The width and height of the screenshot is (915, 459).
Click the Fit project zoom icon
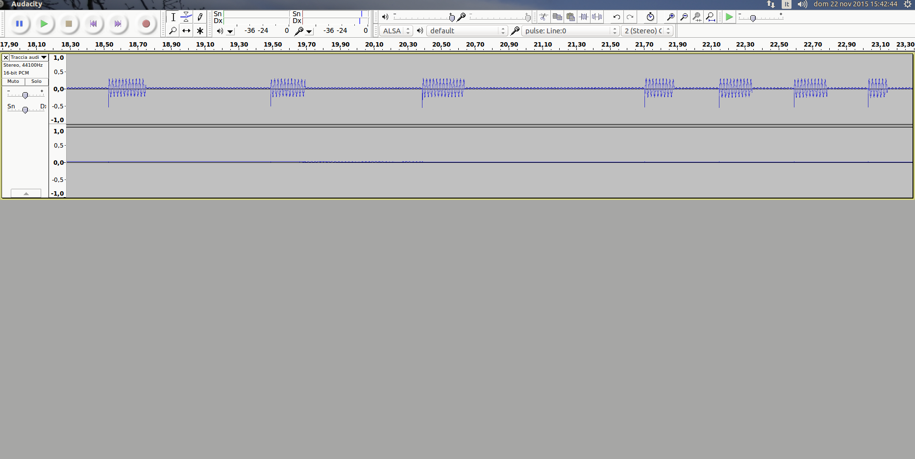coord(710,17)
